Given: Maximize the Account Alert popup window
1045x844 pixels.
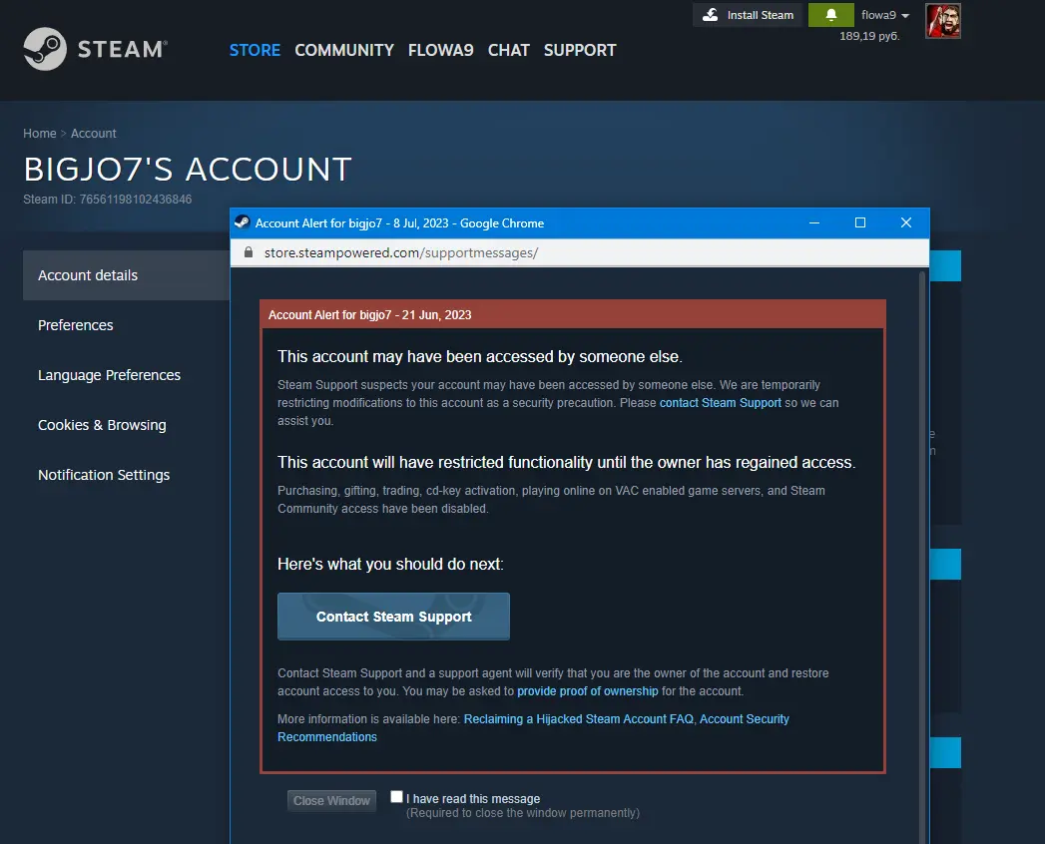Looking at the screenshot, I should (x=860, y=222).
